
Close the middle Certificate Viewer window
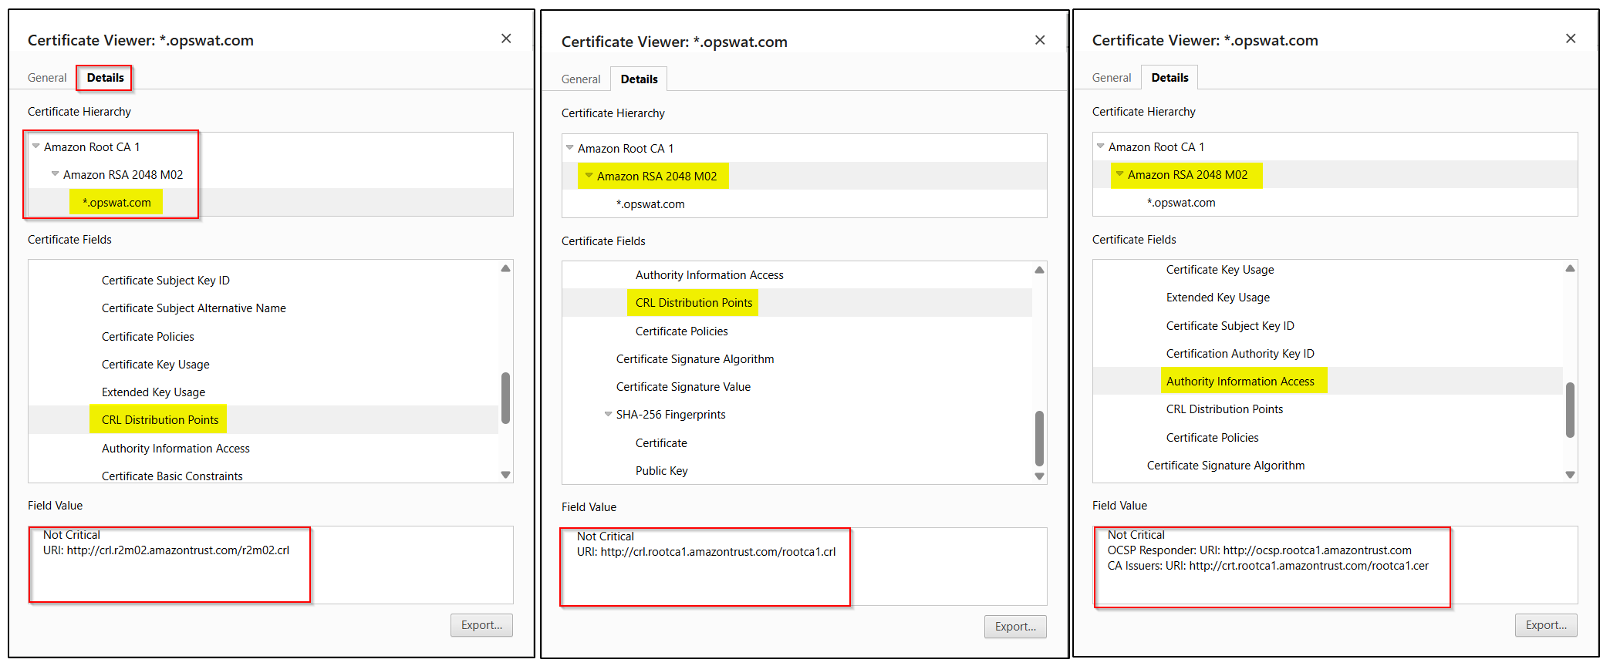point(1040,40)
